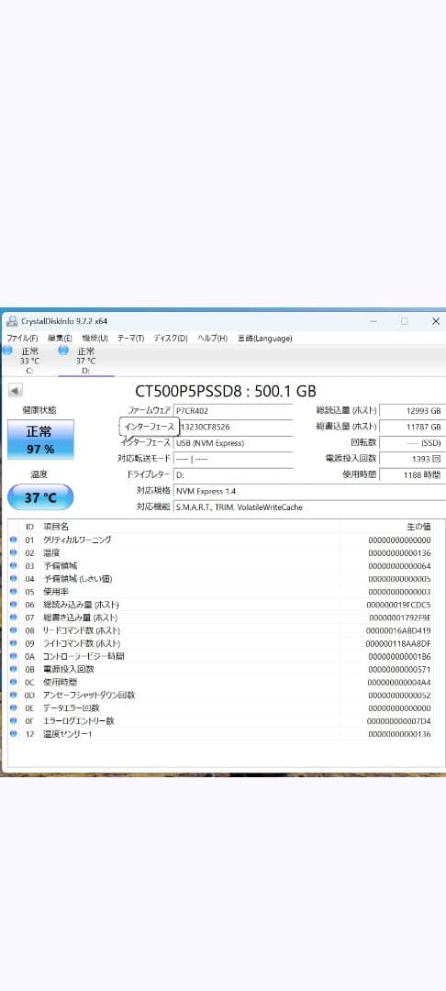Click status dot for 06 総読み込み量 (ホスト)
The image size is (446, 991).
coord(14,605)
